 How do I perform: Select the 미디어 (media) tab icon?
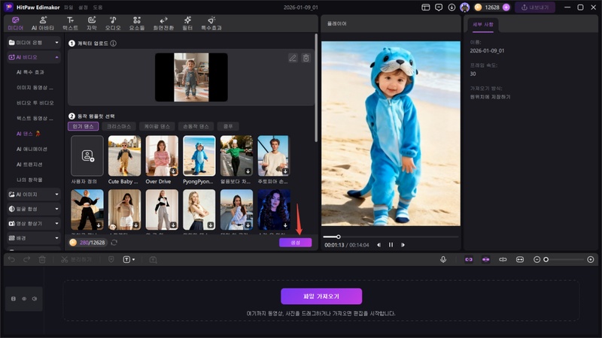point(16,20)
